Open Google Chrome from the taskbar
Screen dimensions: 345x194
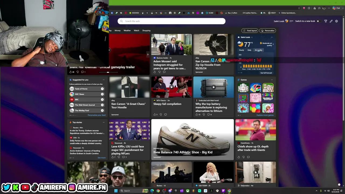tap(158, 191)
